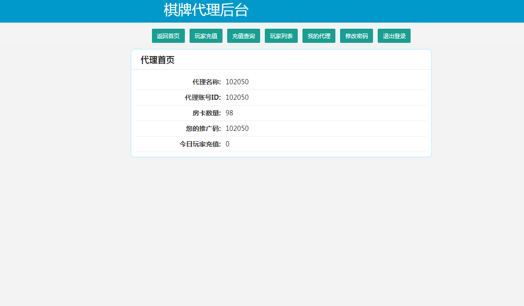Viewport: 524px width, 306px height.
Task: Click 退出登录 to log out
Action: pyautogui.click(x=394, y=35)
